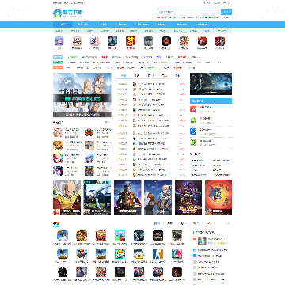Click the red W app icon in sidebar
The image size is (285, 285).
point(193,109)
